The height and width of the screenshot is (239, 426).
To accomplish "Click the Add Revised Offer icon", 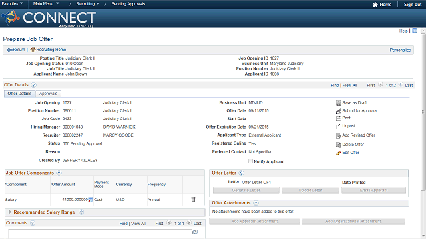I will pyautogui.click(x=339, y=135).
